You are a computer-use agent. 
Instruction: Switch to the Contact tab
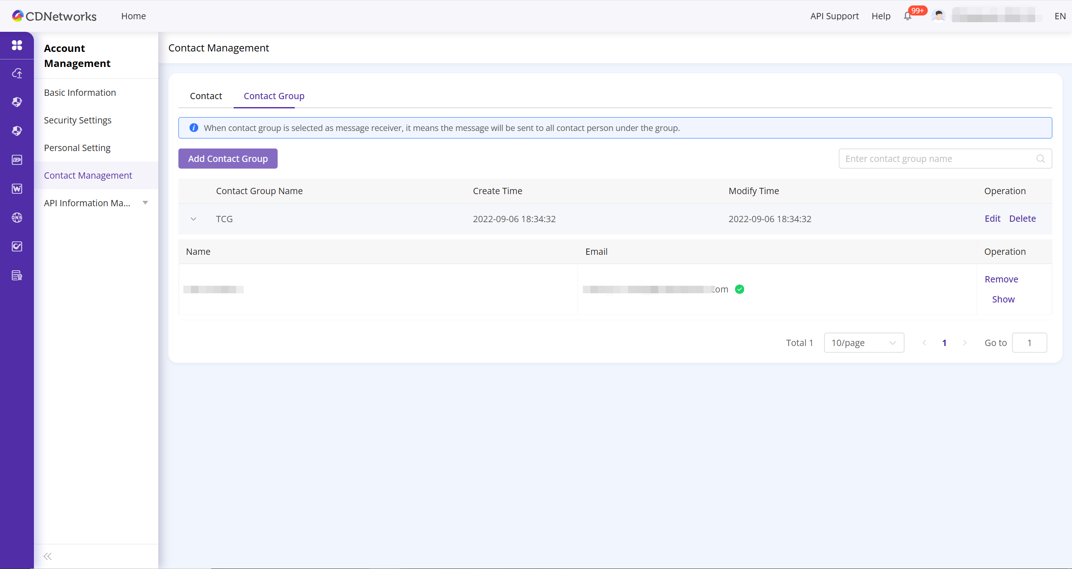pos(206,96)
